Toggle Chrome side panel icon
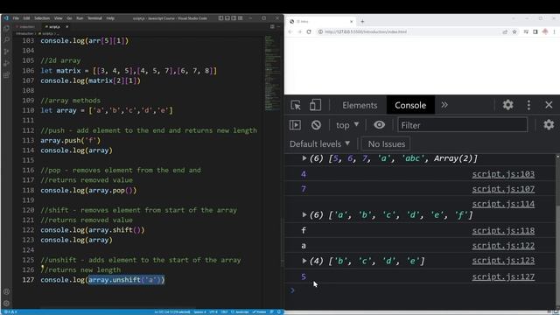 (535, 31)
